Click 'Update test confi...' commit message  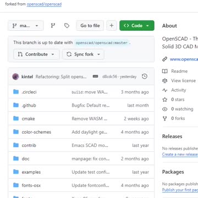tap(91, 172)
